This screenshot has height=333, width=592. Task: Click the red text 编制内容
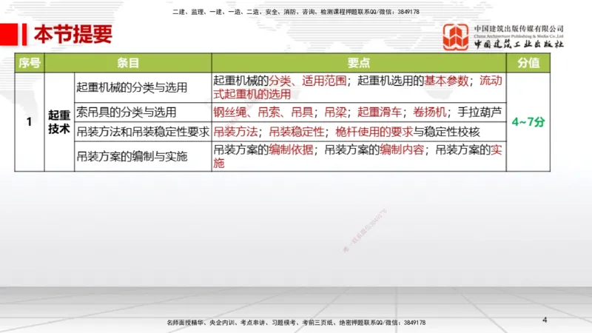coord(402,150)
